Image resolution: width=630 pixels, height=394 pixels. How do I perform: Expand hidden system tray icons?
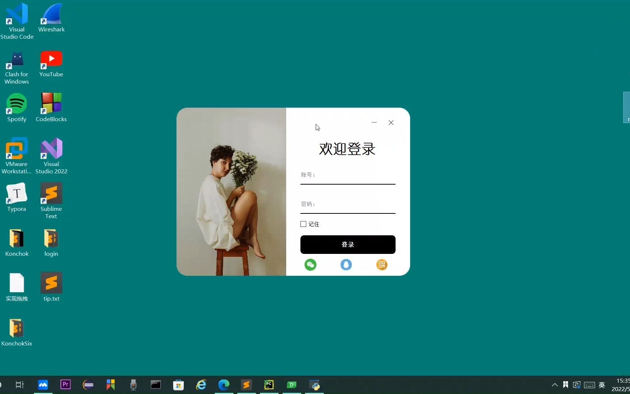click(554, 385)
